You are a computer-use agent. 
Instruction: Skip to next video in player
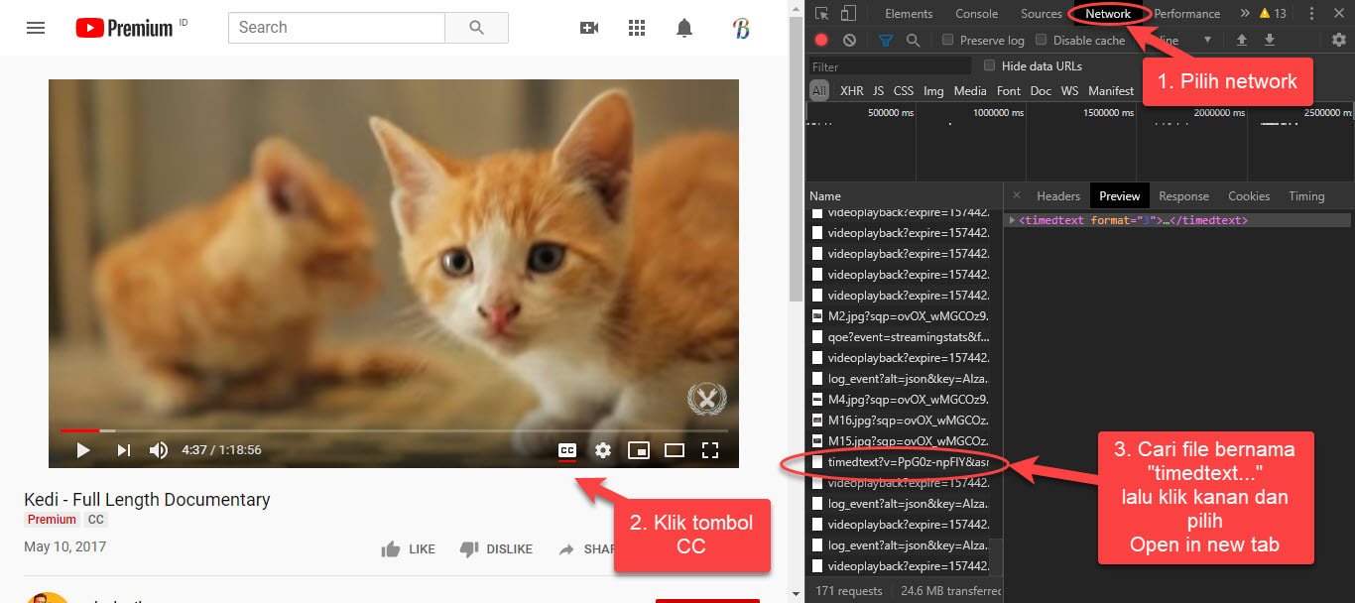coord(124,450)
